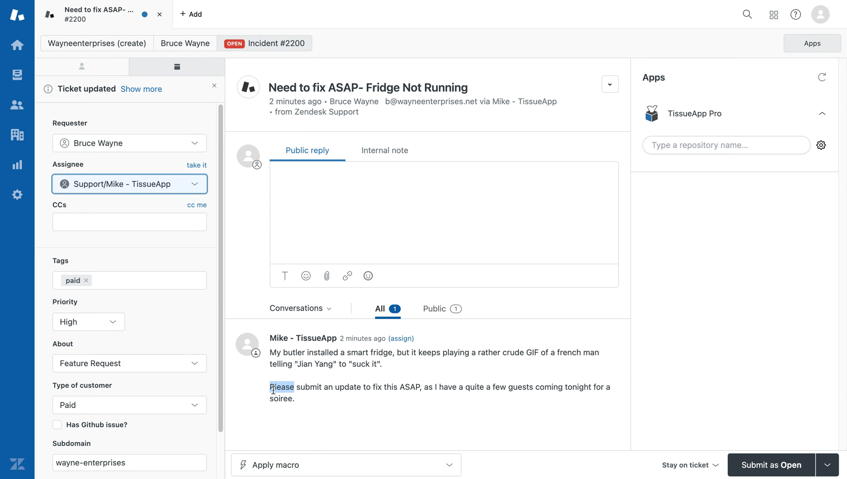Click the Add new tab button
The height and width of the screenshot is (479, 847).
[191, 14]
